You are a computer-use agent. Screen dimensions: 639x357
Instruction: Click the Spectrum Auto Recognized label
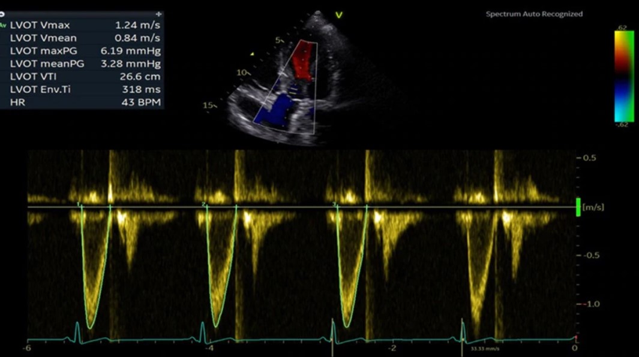tap(533, 14)
